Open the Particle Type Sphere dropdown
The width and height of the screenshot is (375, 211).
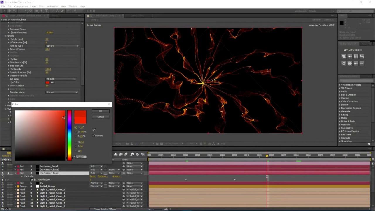tap(62, 46)
